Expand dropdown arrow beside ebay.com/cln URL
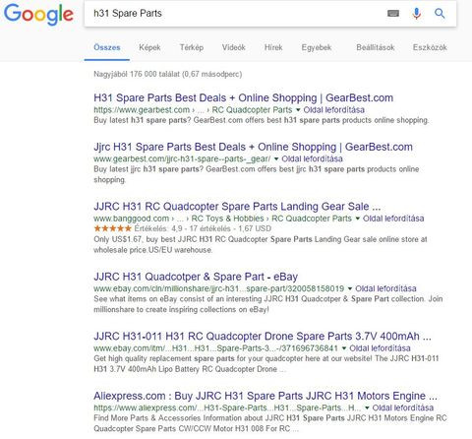Viewport: 472px width, 439px height. tap(350, 288)
